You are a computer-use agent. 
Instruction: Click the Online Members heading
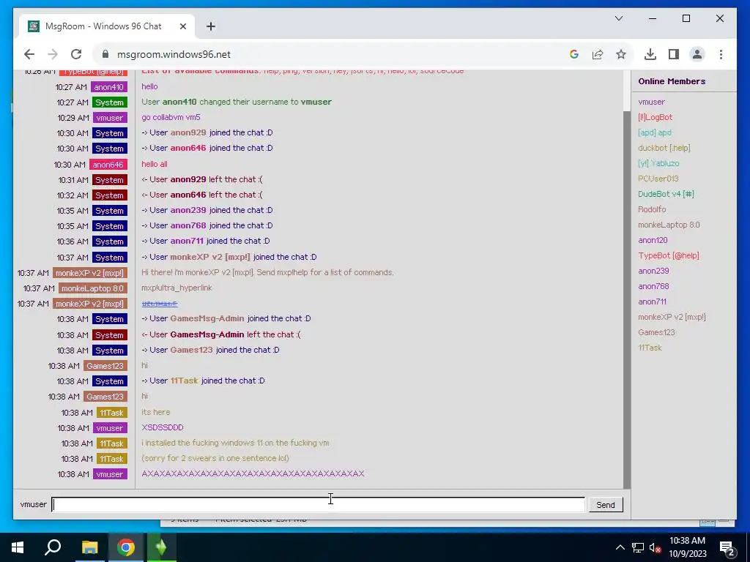coord(672,81)
